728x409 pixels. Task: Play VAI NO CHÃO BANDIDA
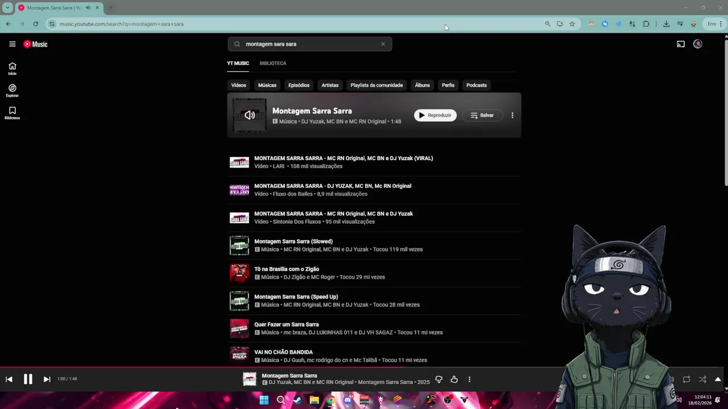tap(374, 356)
